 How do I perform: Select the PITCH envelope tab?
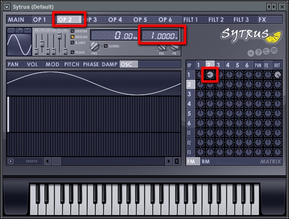72,64
